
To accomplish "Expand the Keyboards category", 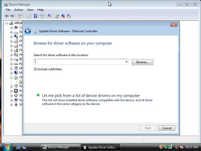I will [x=11, y=64].
